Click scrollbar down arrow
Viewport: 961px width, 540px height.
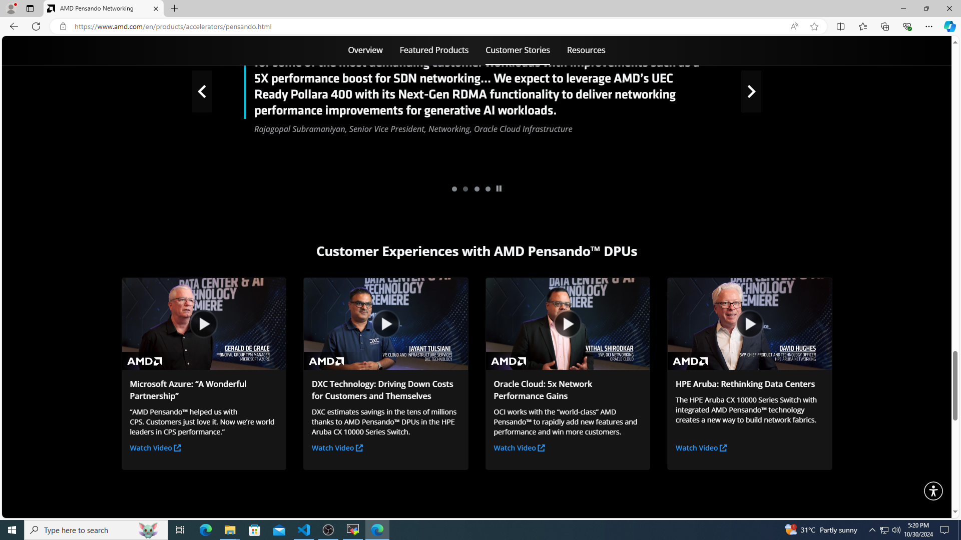click(955, 511)
